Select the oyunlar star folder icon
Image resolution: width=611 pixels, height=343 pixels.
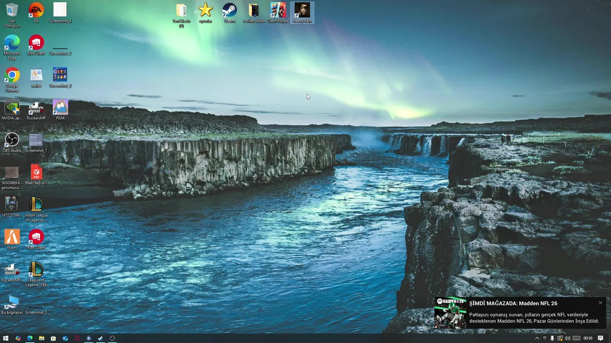coord(205,13)
